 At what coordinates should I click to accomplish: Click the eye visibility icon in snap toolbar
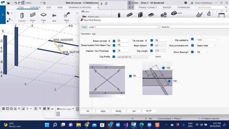point(52,109)
